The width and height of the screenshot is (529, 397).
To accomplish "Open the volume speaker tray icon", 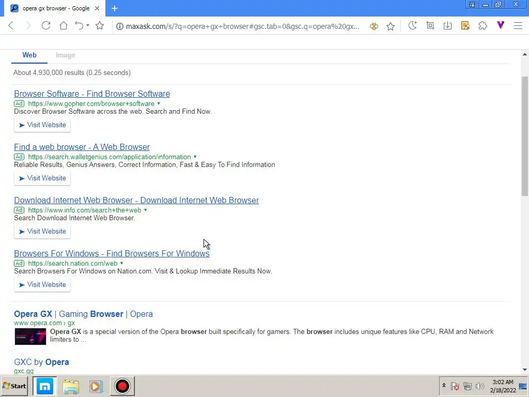I will coord(479,386).
